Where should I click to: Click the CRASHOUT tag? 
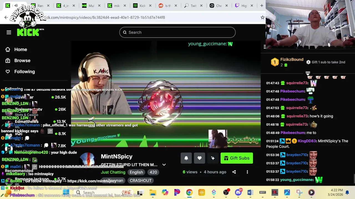141,180
